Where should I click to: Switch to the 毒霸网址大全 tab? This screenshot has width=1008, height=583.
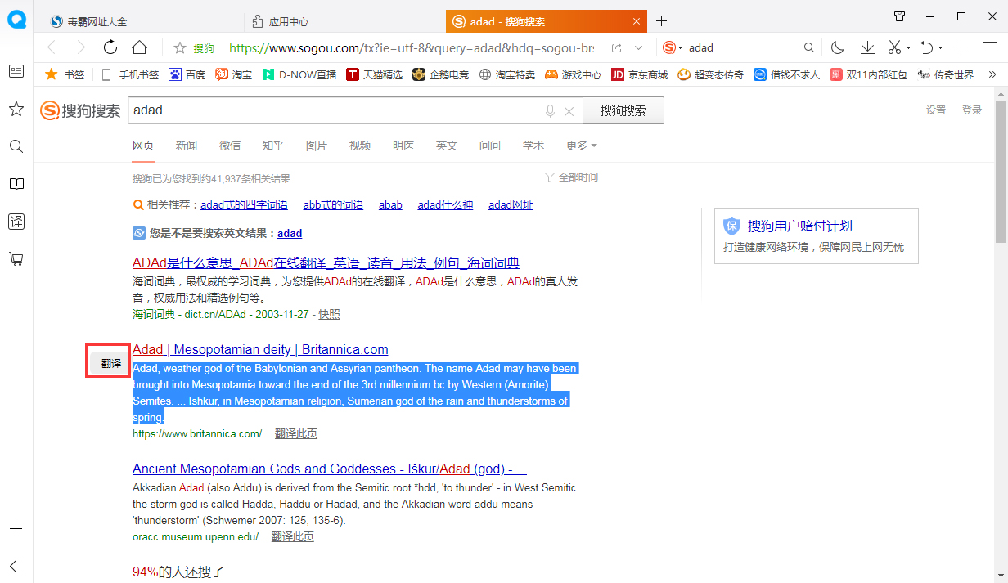(x=139, y=21)
